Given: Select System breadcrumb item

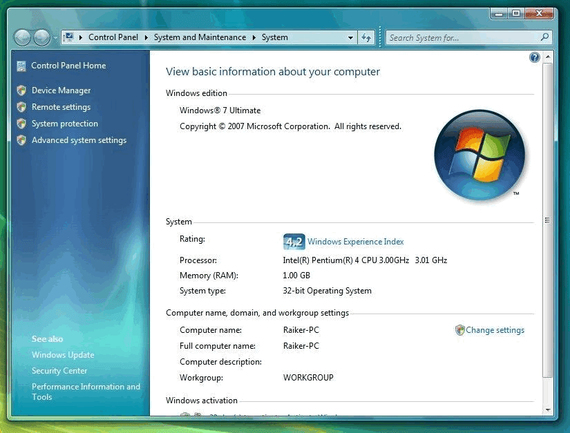Looking at the screenshot, I should [275, 37].
